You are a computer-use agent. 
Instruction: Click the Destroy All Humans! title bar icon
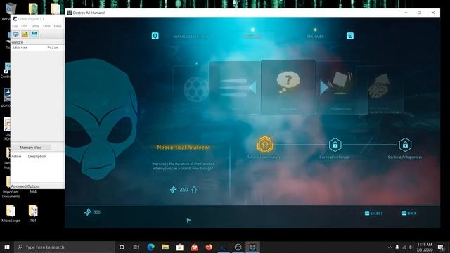click(70, 13)
